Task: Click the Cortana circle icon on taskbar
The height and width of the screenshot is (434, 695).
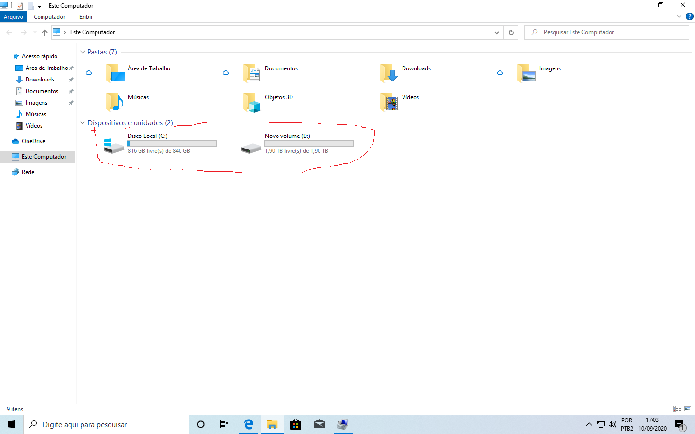Action: click(201, 424)
